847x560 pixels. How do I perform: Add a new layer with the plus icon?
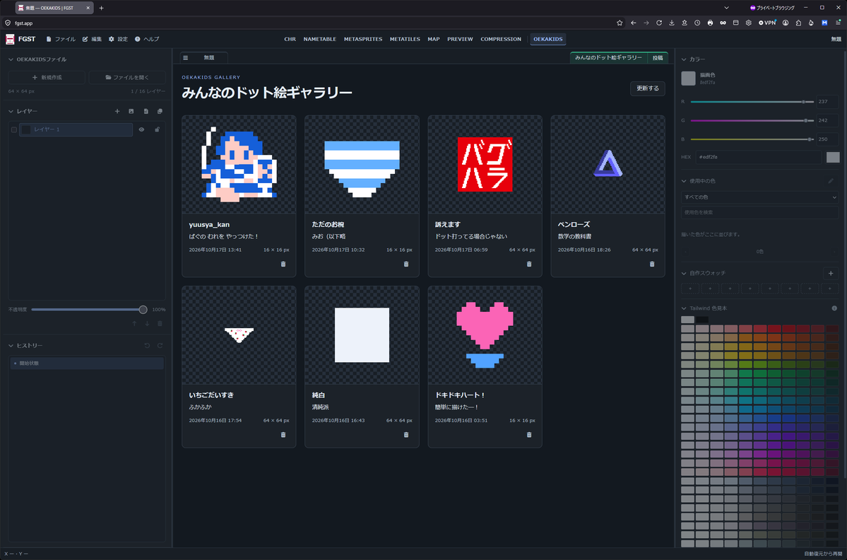click(x=117, y=111)
